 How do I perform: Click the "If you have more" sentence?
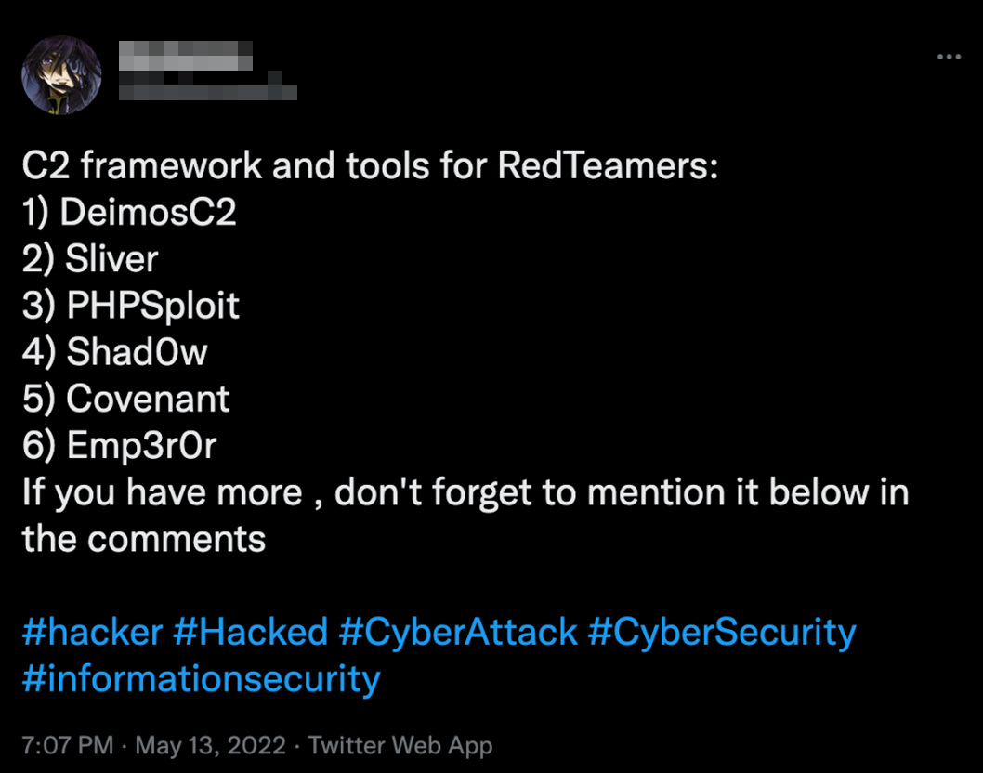(465, 492)
